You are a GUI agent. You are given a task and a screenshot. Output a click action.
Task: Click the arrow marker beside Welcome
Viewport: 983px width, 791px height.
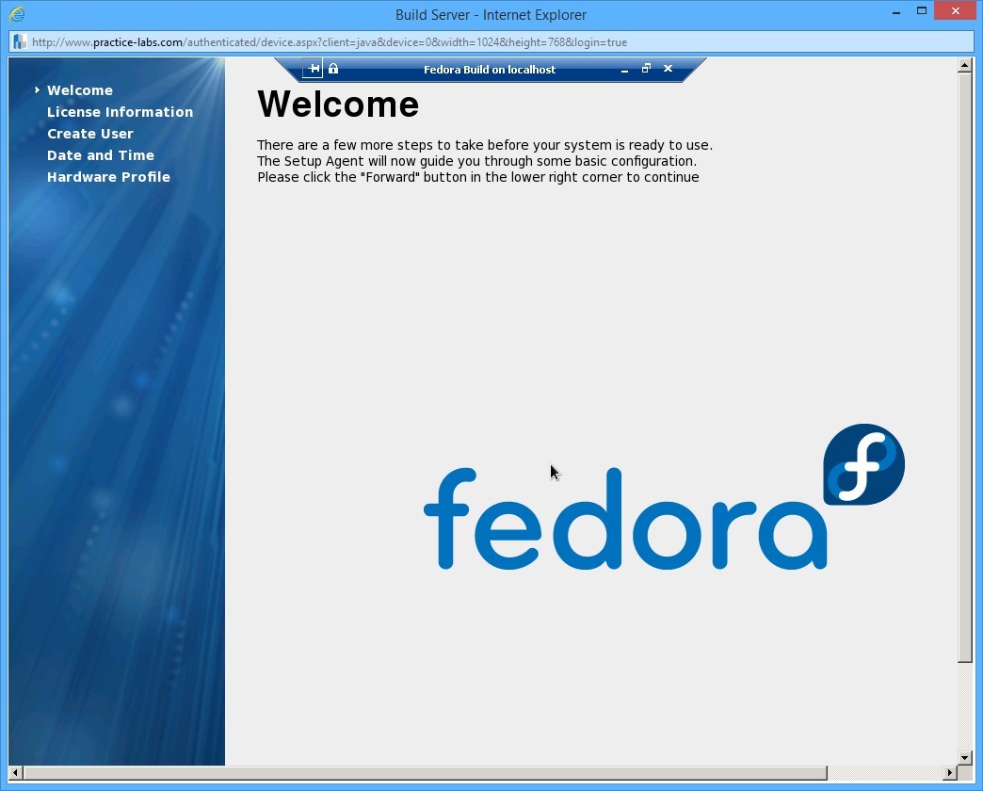(x=37, y=90)
